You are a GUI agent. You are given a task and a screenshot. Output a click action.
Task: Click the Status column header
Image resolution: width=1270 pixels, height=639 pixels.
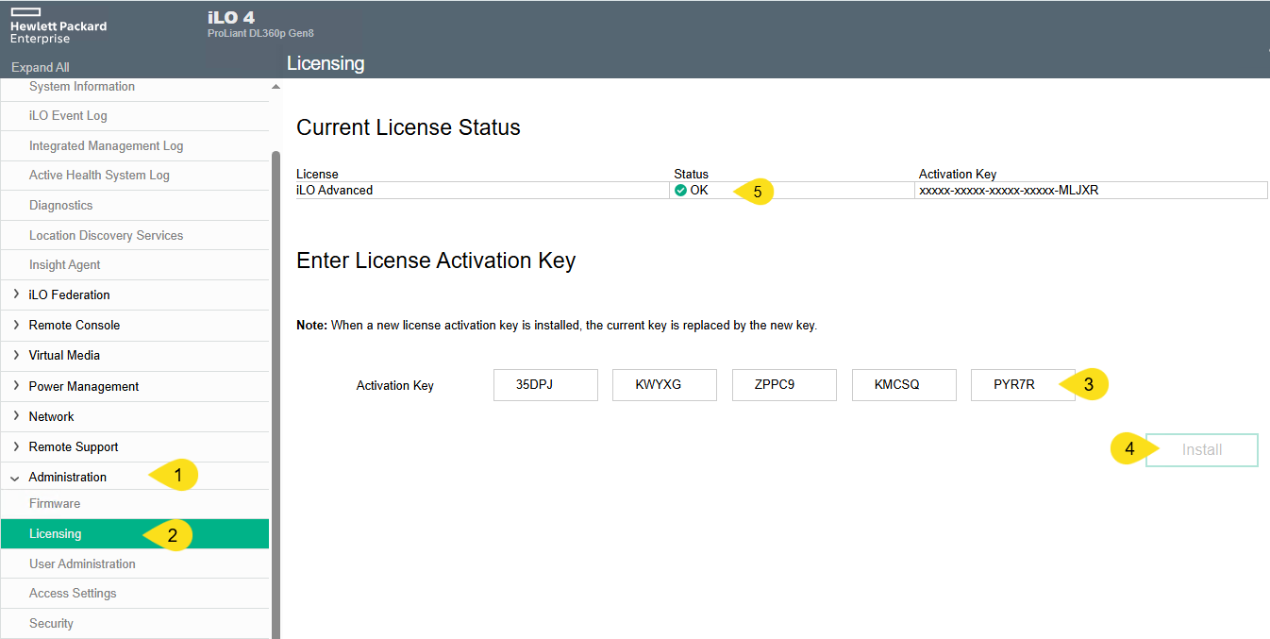pyautogui.click(x=691, y=175)
